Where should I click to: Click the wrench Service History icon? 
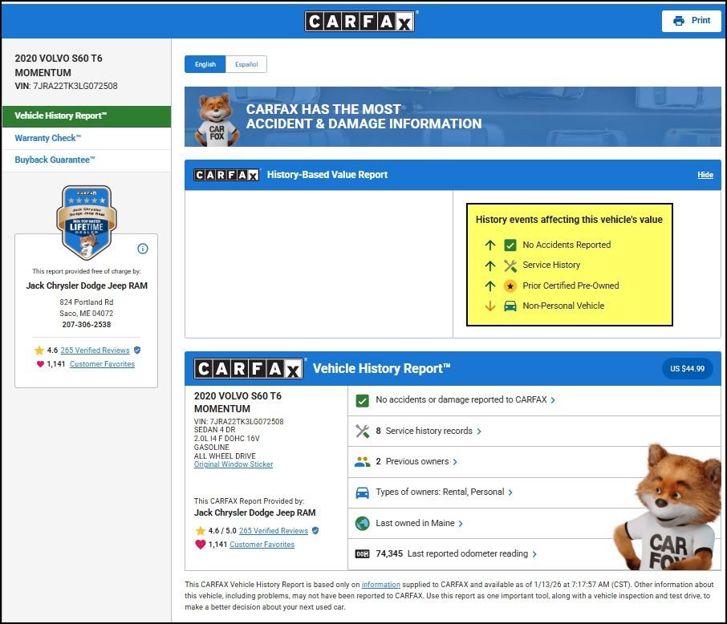362,431
